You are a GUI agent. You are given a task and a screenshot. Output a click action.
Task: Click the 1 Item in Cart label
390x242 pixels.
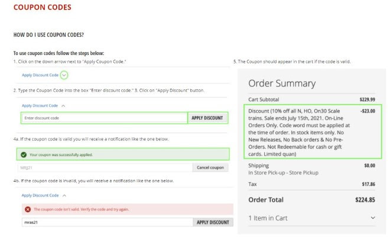point(268,218)
